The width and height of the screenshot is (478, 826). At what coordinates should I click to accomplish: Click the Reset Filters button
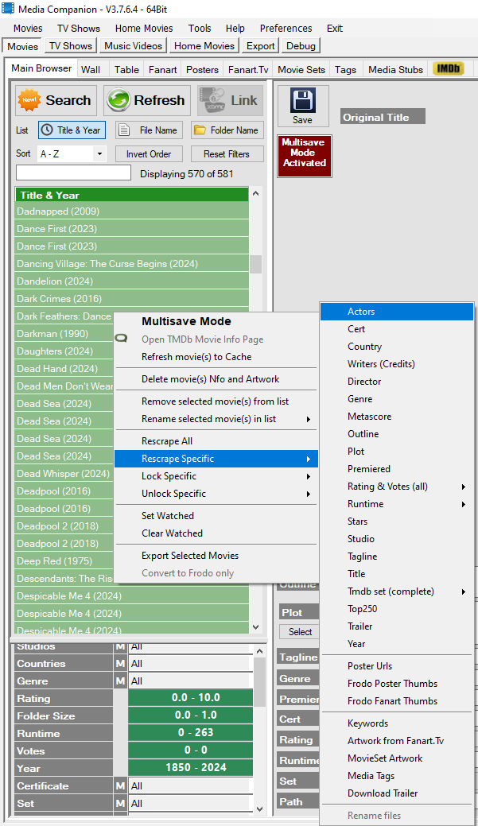tap(227, 153)
